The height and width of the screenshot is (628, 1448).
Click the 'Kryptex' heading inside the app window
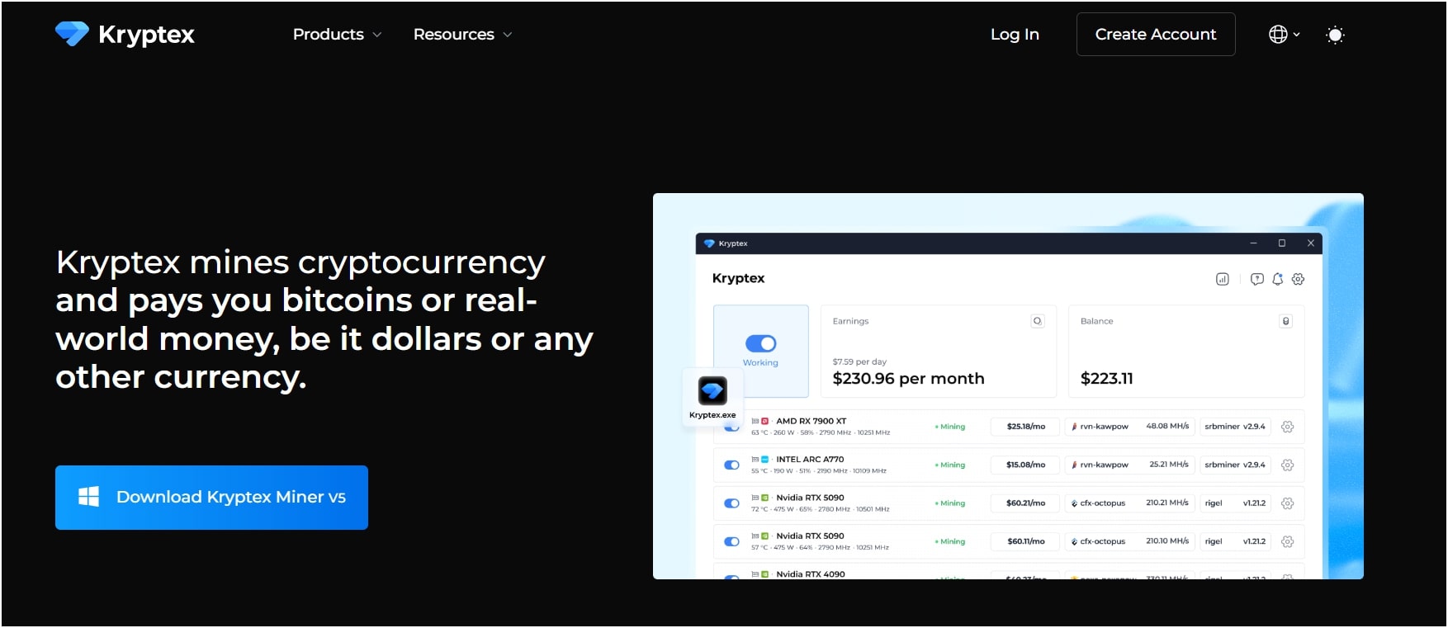738,278
